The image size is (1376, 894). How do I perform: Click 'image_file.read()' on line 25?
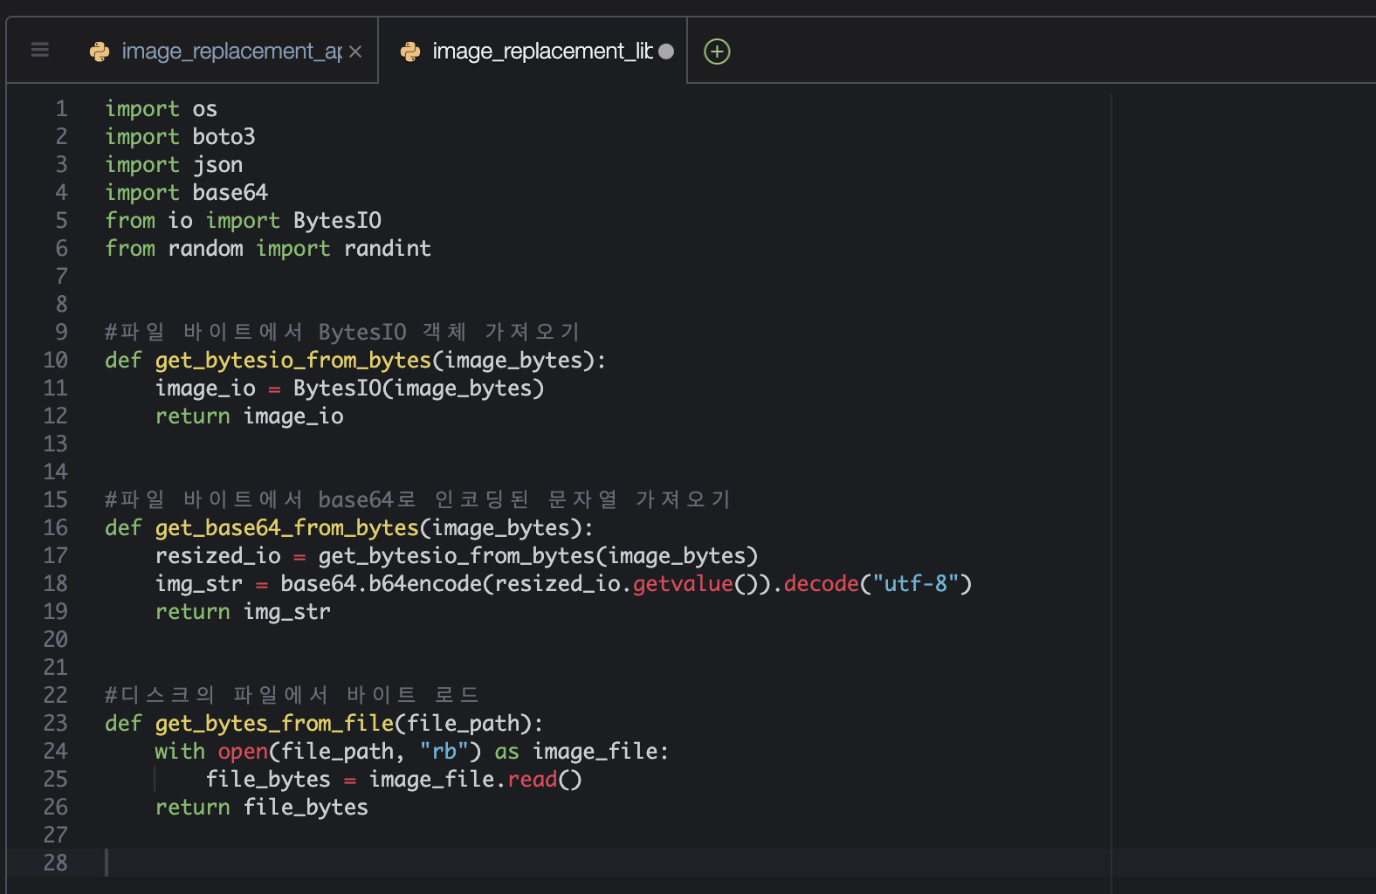pos(476,779)
